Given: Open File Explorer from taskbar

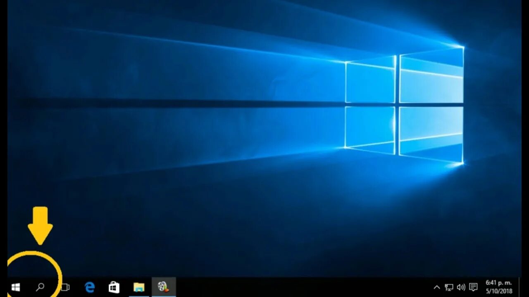Looking at the screenshot, I should pos(139,287).
